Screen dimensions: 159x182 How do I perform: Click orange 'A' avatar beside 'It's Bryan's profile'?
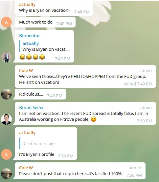[x=7, y=155]
